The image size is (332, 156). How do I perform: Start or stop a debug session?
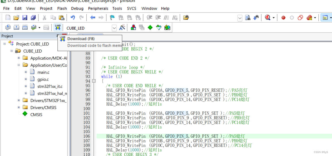(x=268, y=18)
